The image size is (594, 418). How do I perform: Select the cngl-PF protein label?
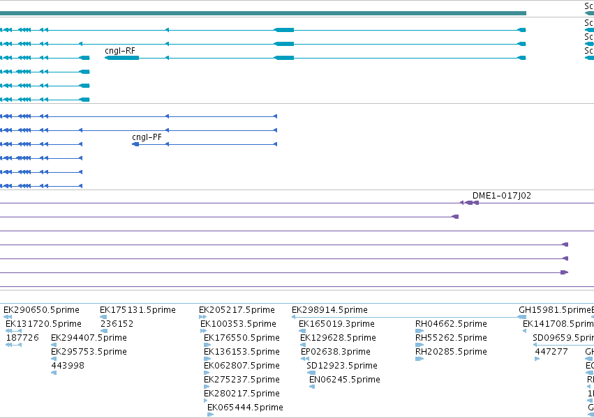coord(147,137)
